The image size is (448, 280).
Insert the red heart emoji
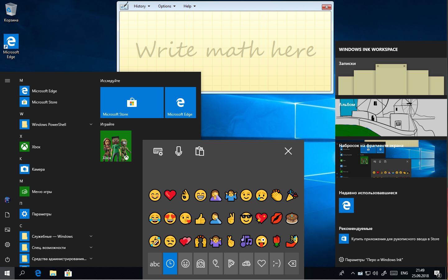[170, 195]
